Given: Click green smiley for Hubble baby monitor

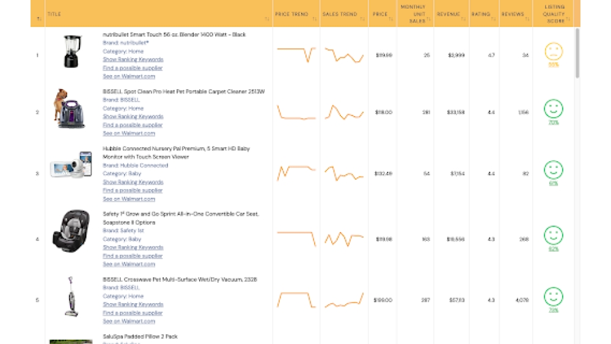Looking at the screenshot, I should 554,170.
